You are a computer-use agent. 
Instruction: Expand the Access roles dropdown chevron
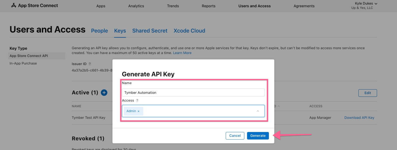(258, 111)
